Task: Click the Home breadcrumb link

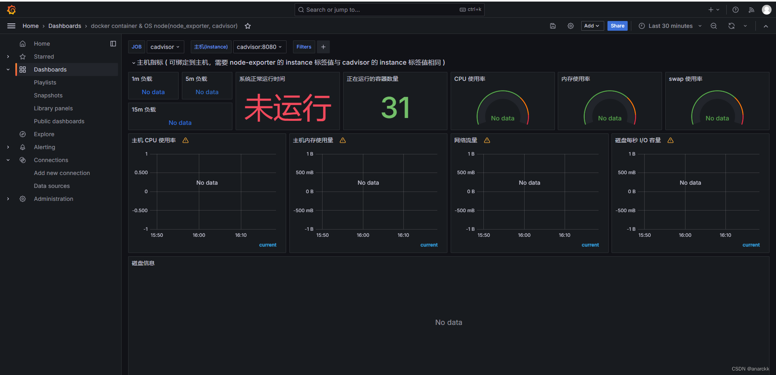Action: click(31, 26)
